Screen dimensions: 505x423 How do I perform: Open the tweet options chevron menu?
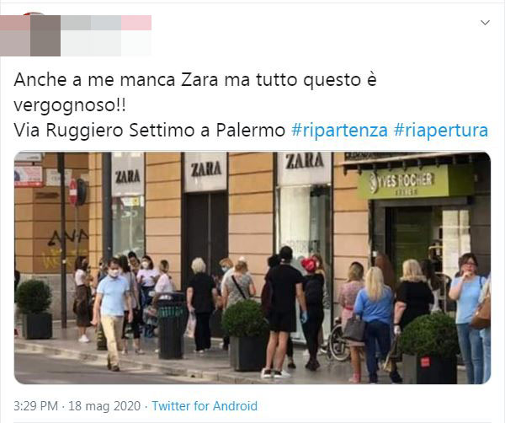(x=485, y=23)
